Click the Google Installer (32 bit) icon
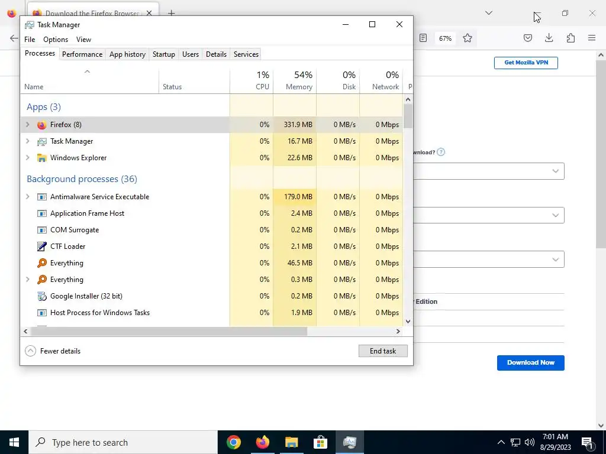 (x=42, y=296)
